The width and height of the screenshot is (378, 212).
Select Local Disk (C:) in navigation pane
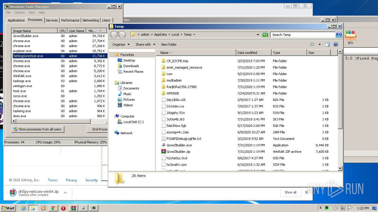click(x=131, y=122)
